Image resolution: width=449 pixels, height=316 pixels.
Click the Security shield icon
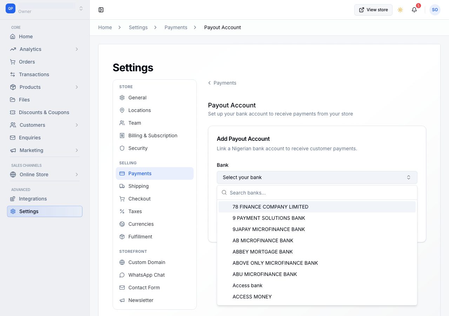coord(122,148)
